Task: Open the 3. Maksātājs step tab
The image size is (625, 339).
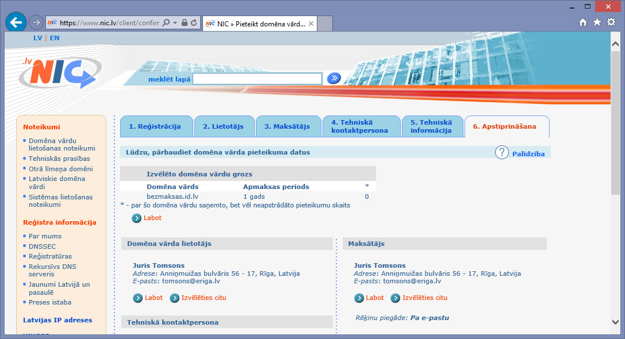Action: tap(287, 126)
